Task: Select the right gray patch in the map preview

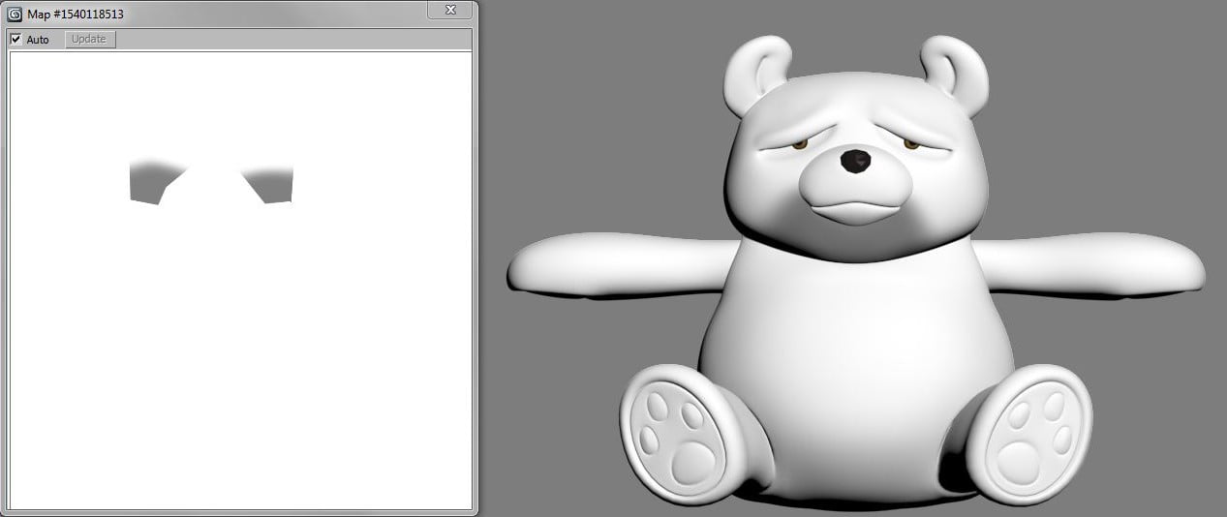Action: 273,184
